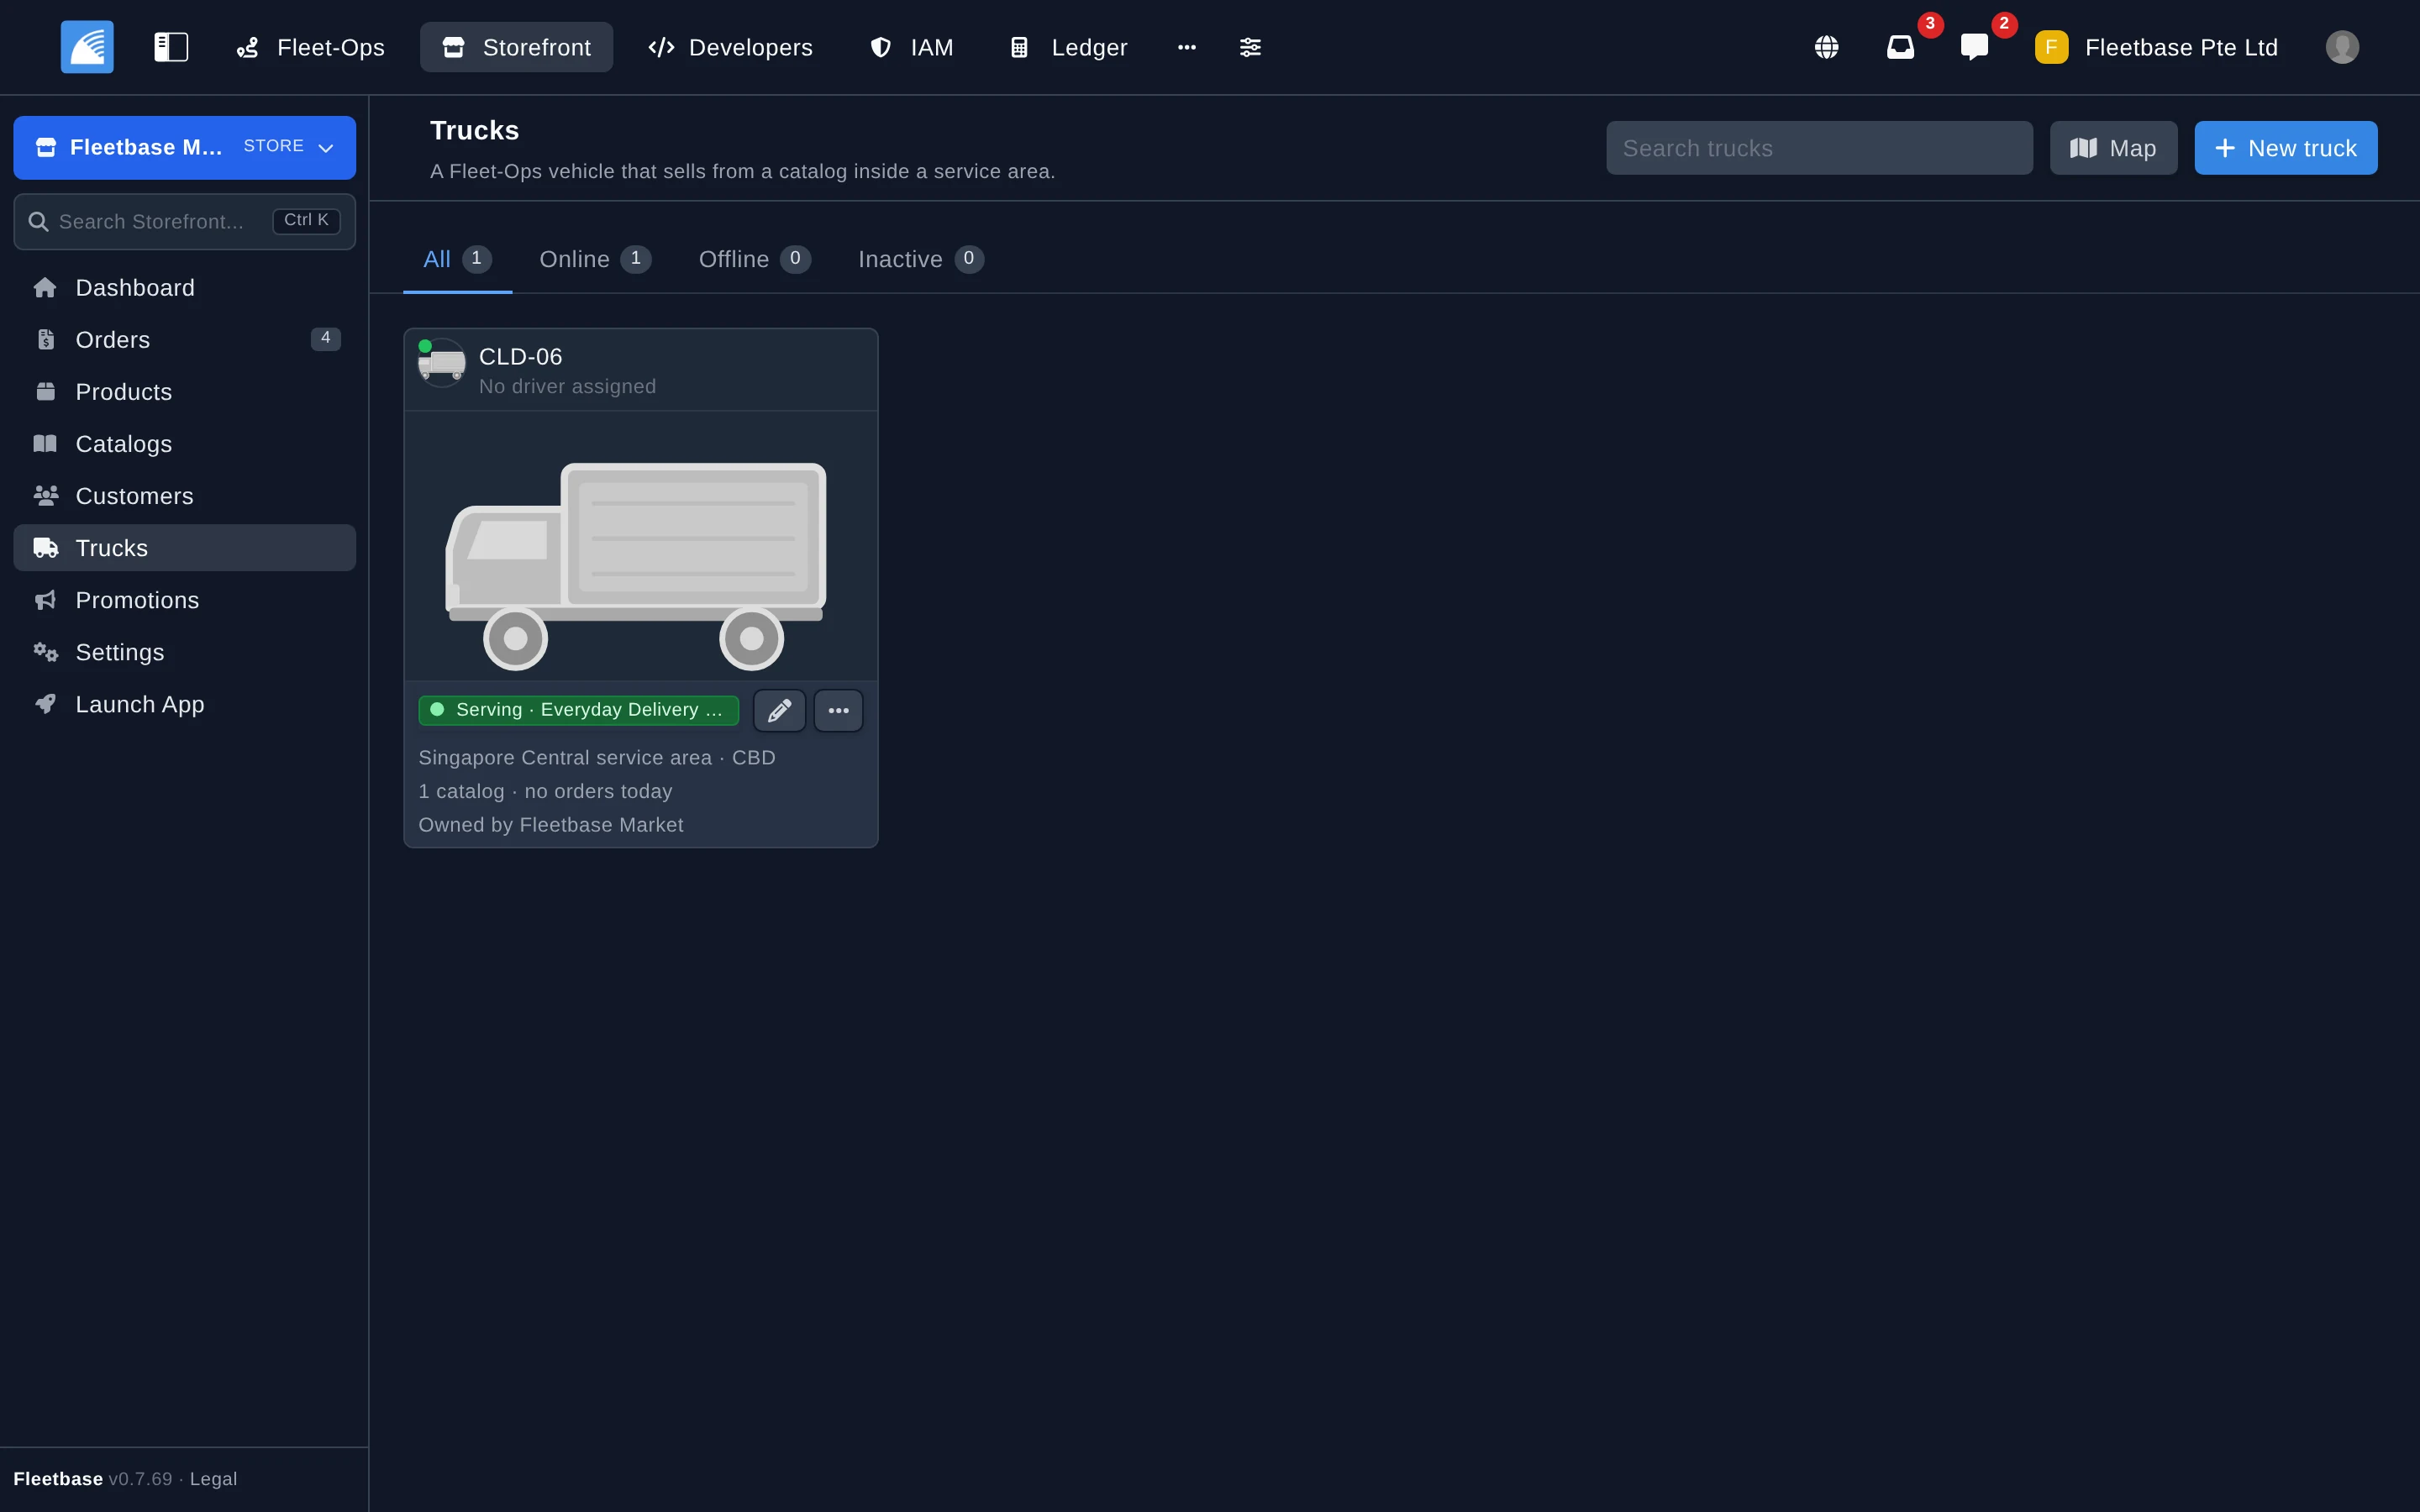Toggle the sidebar panel icon
Image resolution: width=2420 pixels, height=1512 pixels.
(171, 47)
